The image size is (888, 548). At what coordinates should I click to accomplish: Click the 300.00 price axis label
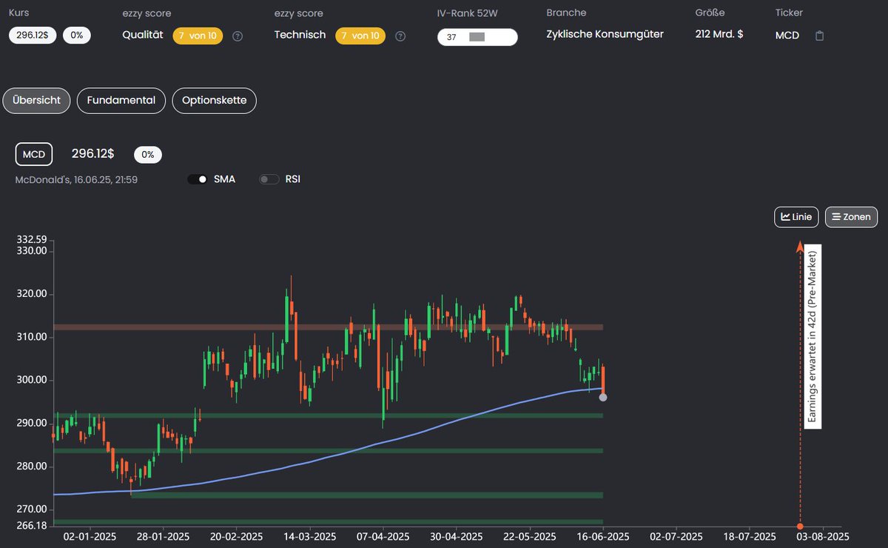coord(31,380)
